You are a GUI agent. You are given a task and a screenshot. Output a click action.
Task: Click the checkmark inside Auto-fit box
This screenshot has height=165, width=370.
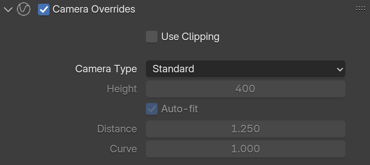(x=152, y=109)
